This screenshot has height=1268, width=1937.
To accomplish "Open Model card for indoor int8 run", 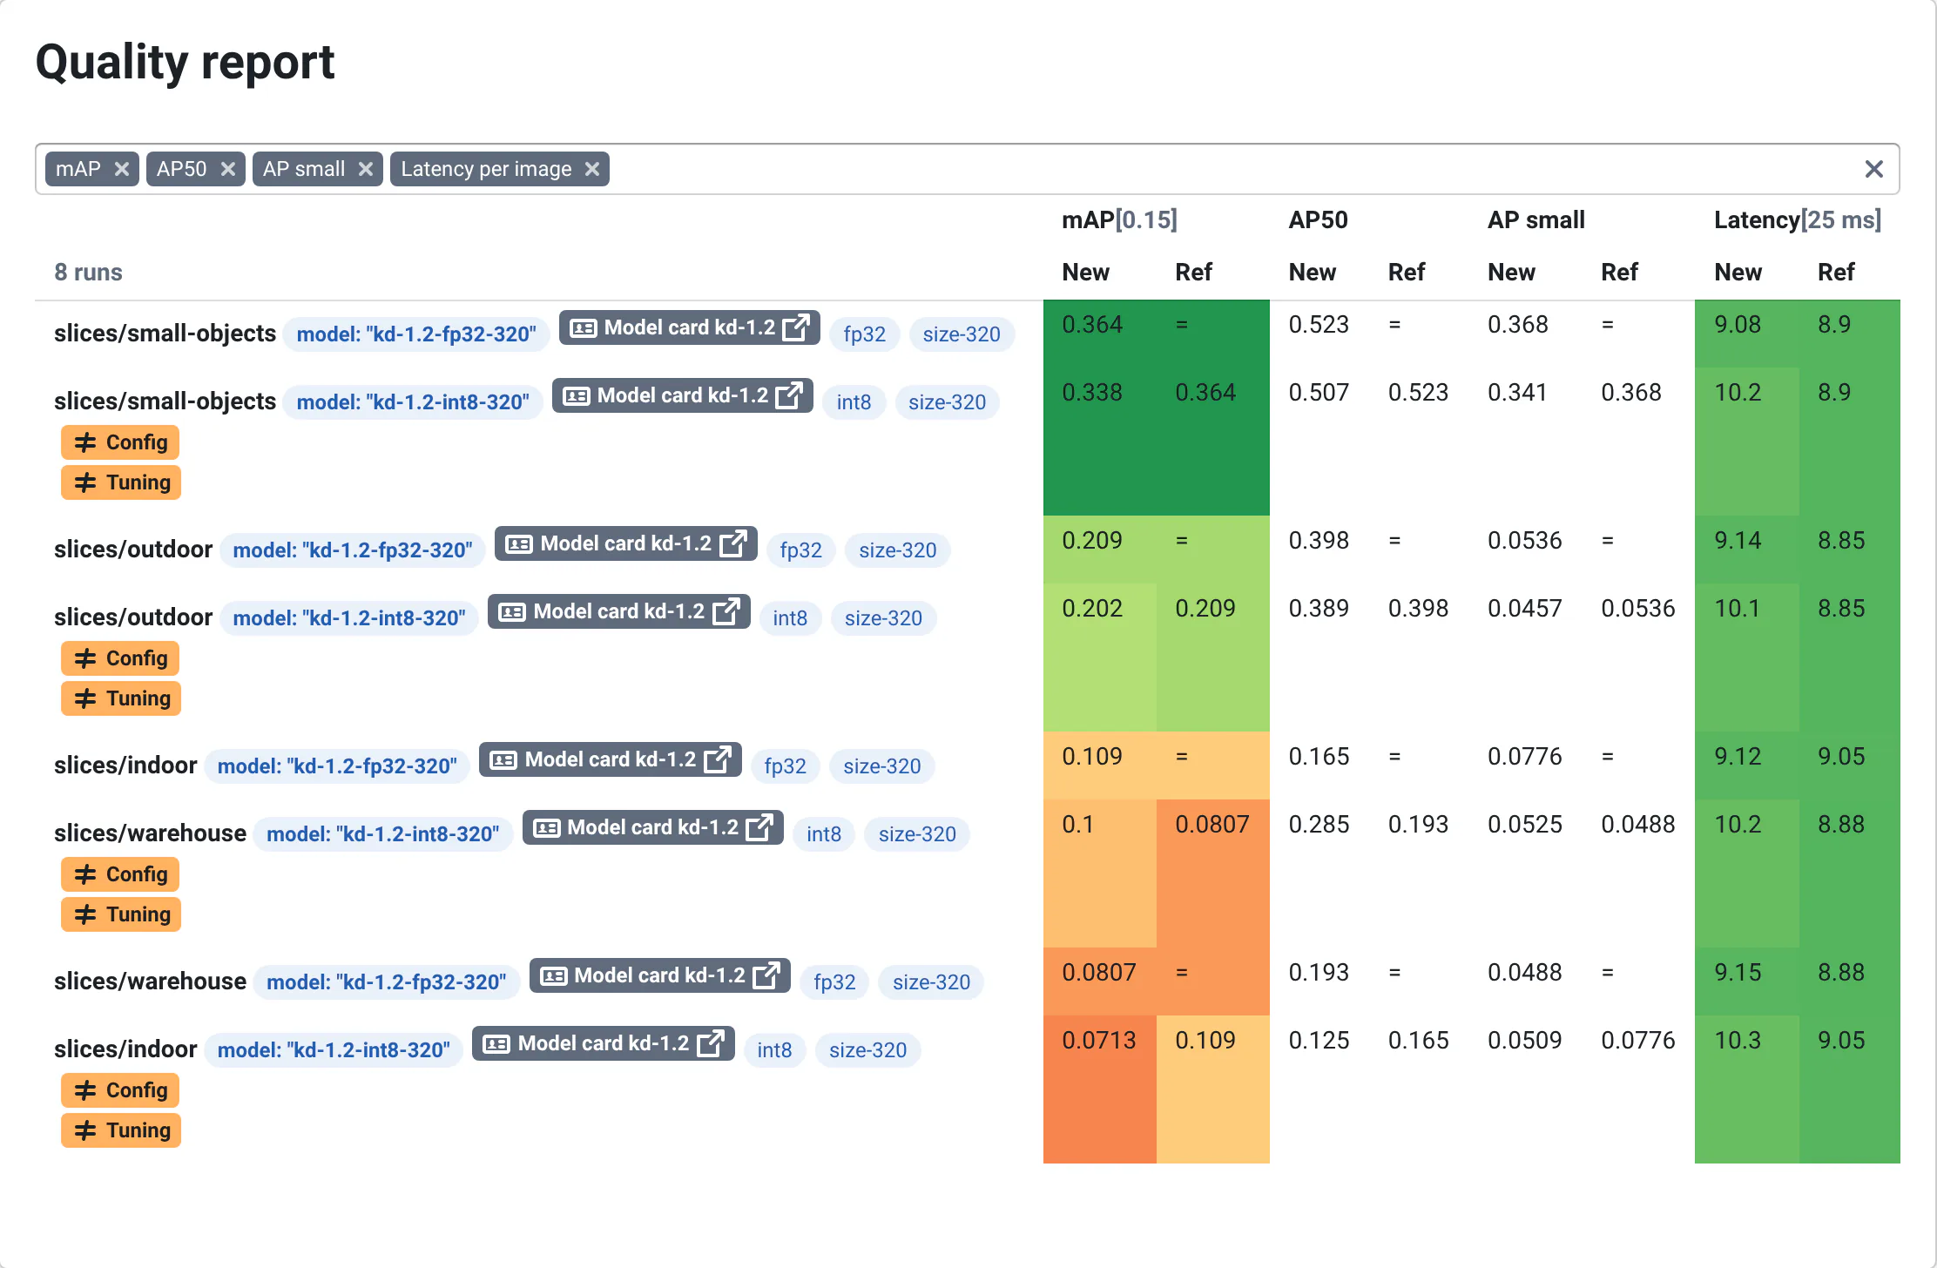I will pos(603,1043).
